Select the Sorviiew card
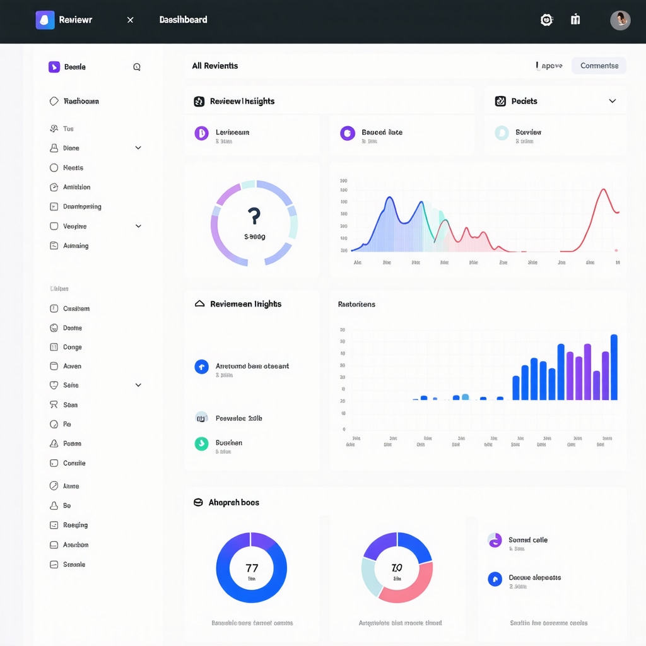The height and width of the screenshot is (646, 646). coord(555,136)
